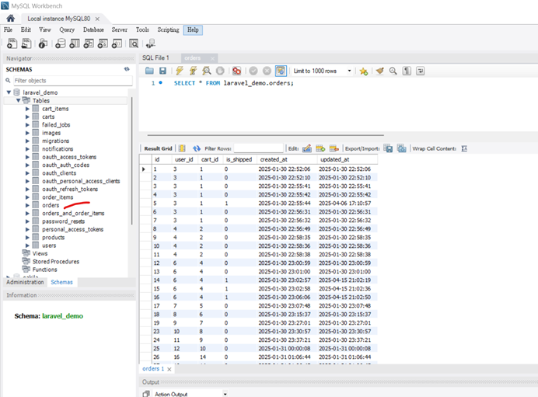Beautify query broom icon

(x=379, y=71)
